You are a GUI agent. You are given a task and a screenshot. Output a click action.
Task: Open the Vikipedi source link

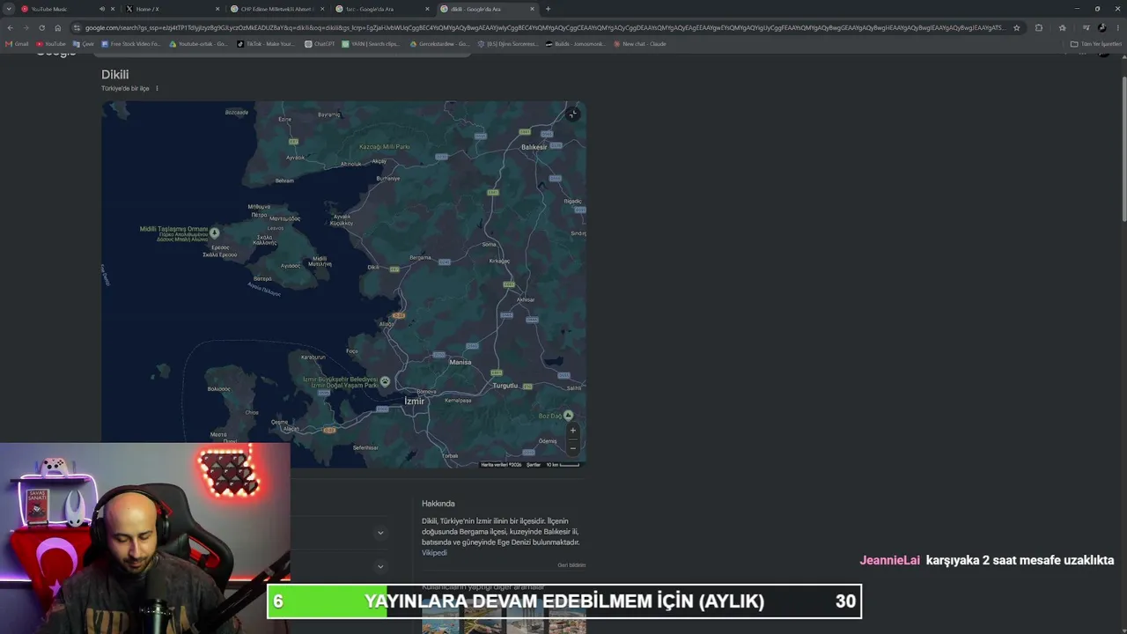(x=434, y=553)
